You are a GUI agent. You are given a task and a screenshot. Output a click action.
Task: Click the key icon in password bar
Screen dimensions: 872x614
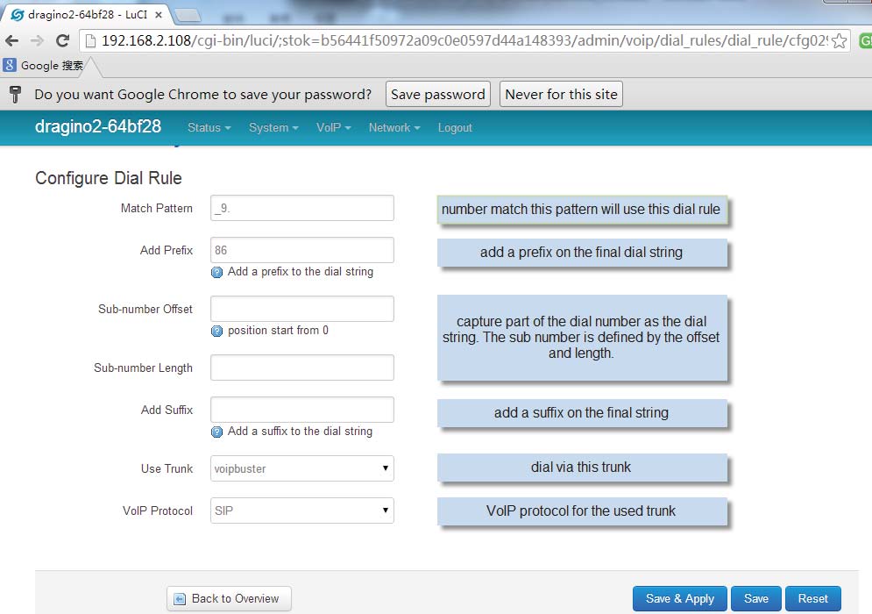[16, 94]
